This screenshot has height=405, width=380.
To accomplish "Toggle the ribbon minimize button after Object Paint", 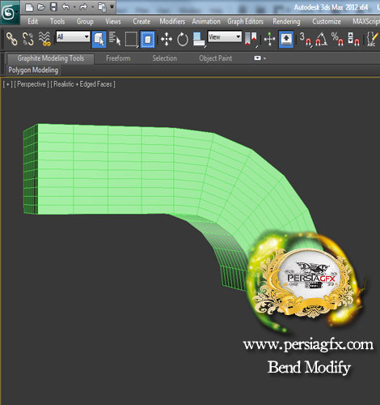I will pyautogui.click(x=257, y=58).
